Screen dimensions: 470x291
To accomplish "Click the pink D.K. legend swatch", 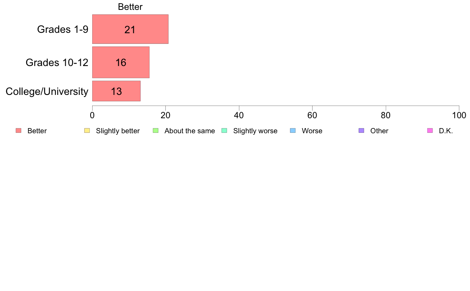I will pyautogui.click(x=430, y=130).
